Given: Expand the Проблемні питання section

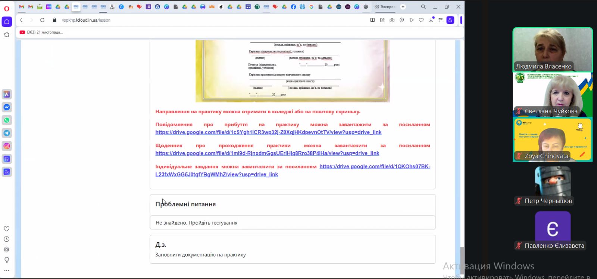Looking at the screenshot, I should (x=185, y=204).
